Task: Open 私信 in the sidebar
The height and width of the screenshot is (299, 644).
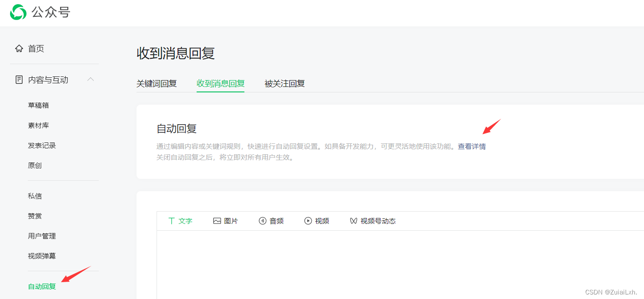Action: (35, 196)
